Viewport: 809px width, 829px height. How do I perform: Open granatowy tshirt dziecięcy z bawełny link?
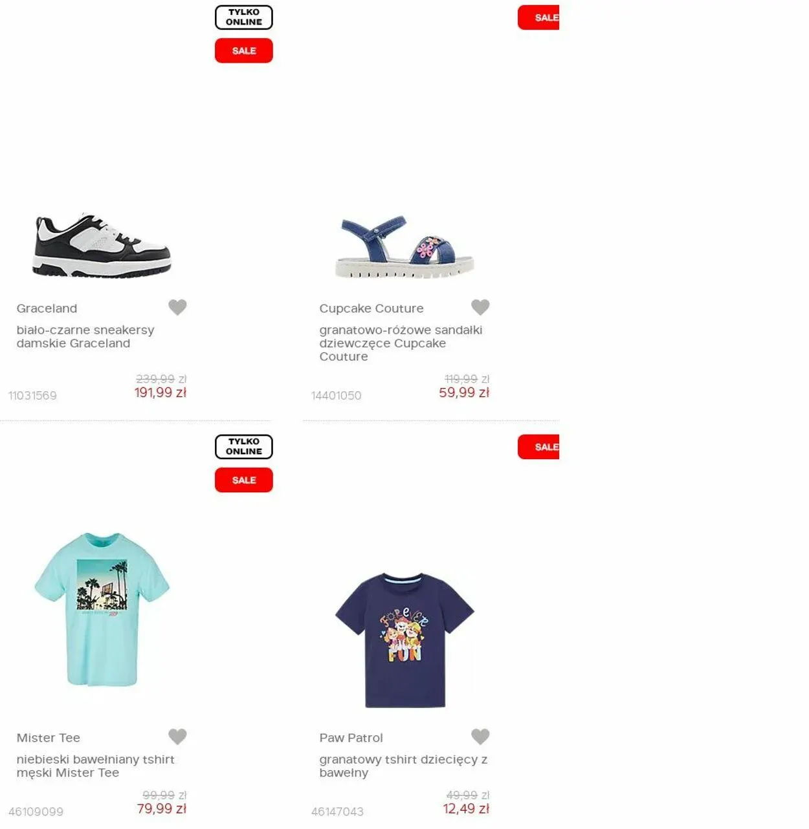pos(403,766)
